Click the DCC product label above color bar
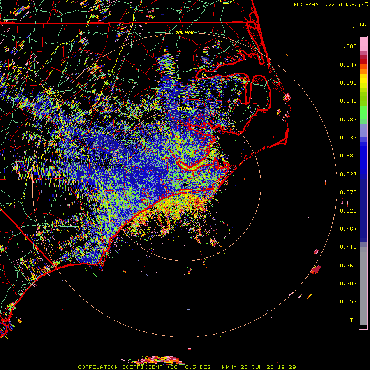This screenshot has width=370, height=370. click(x=361, y=25)
